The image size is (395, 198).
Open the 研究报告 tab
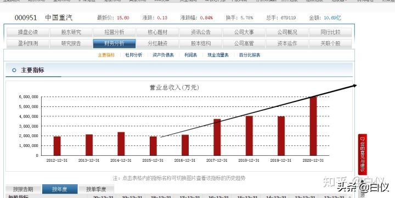pyautogui.click(x=71, y=43)
